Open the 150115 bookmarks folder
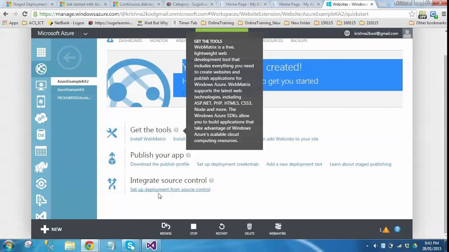 click(323, 23)
